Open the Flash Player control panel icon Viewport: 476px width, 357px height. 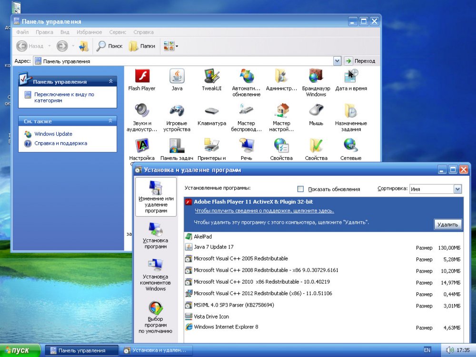(x=142, y=79)
